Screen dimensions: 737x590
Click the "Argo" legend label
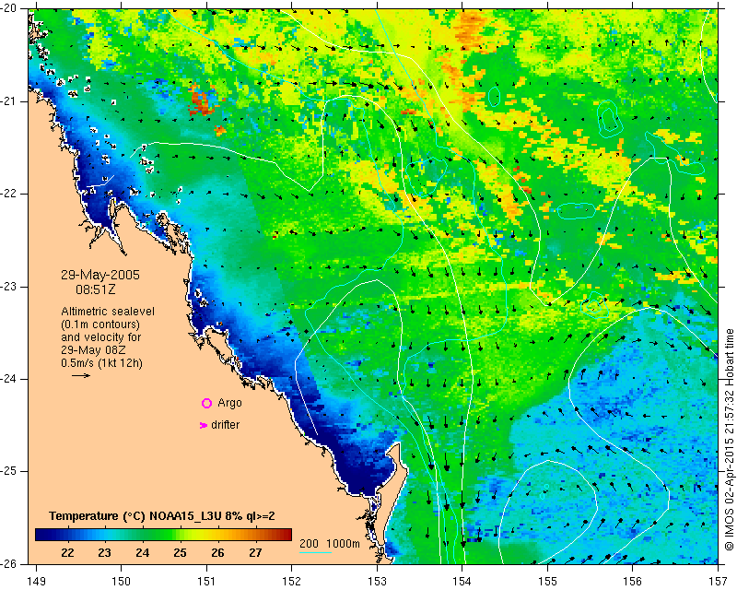click(x=229, y=403)
